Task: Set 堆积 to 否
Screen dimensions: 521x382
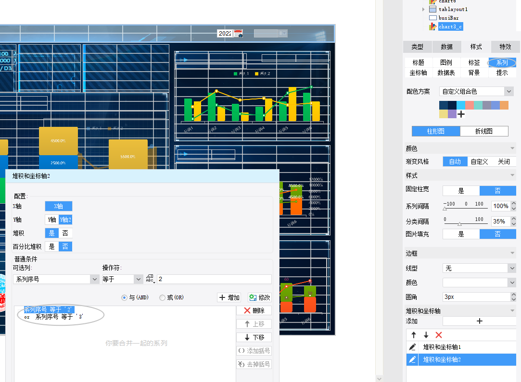Action: 65,234
